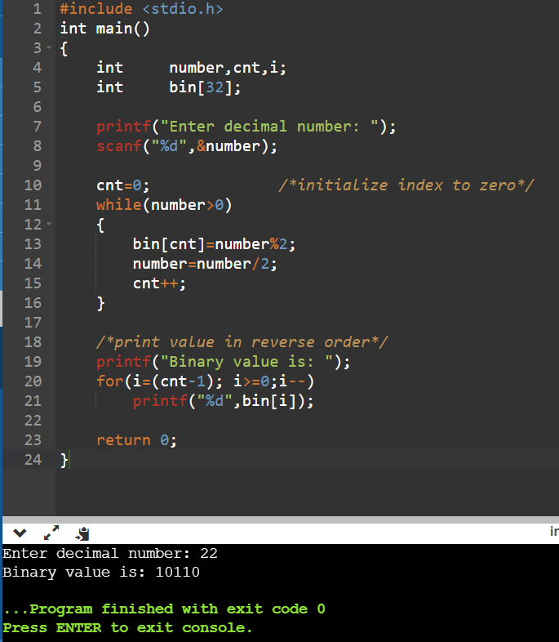Click the 'cnt=0;' statement
559x642 pixels.
(123, 185)
